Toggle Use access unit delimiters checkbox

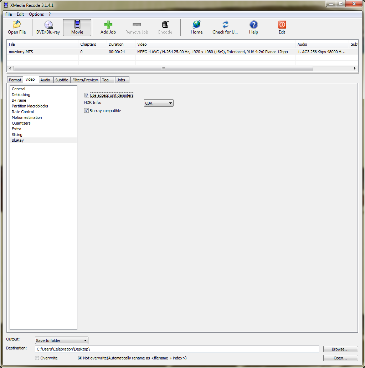tap(87, 95)
